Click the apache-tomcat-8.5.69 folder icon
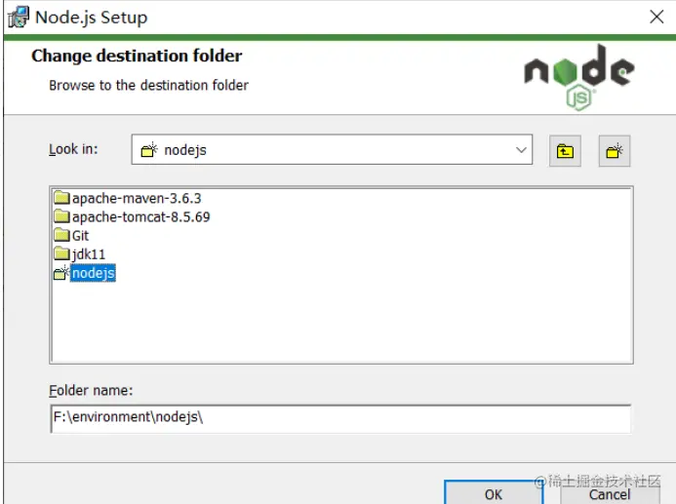Screen dimensions: 676x504 (x=61, y=216)
